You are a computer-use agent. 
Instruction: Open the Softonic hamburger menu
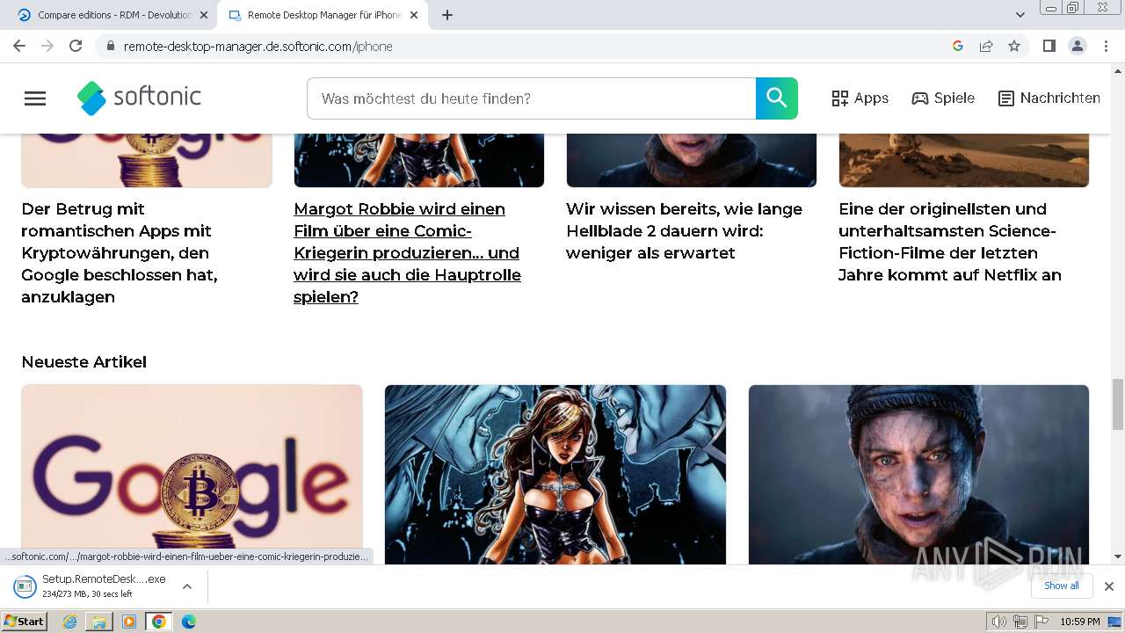[x=35, y=98]
